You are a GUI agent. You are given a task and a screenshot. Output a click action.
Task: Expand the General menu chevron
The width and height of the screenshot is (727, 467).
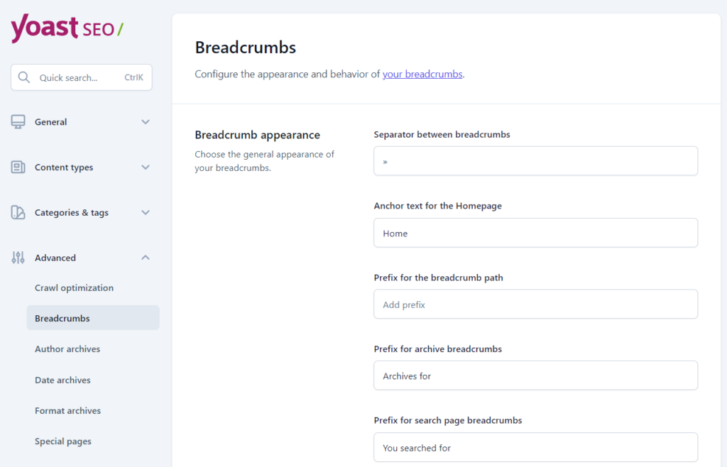(x=146, y=122)
